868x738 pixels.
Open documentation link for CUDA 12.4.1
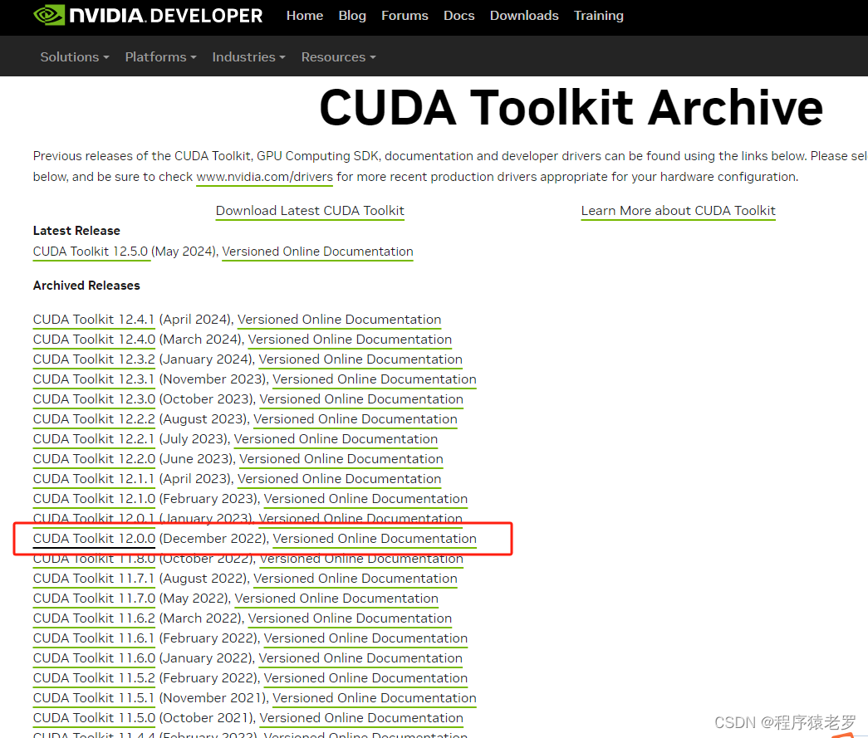click(340, 320)
